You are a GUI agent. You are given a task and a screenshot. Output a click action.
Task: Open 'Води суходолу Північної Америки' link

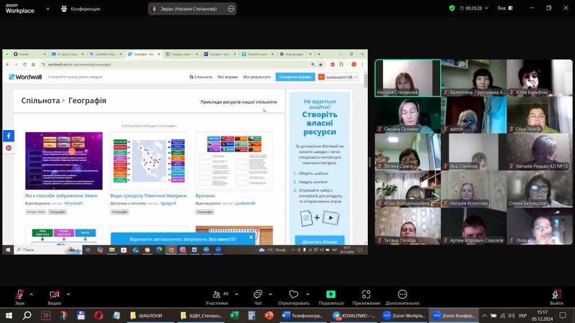[x=148, y=196]
